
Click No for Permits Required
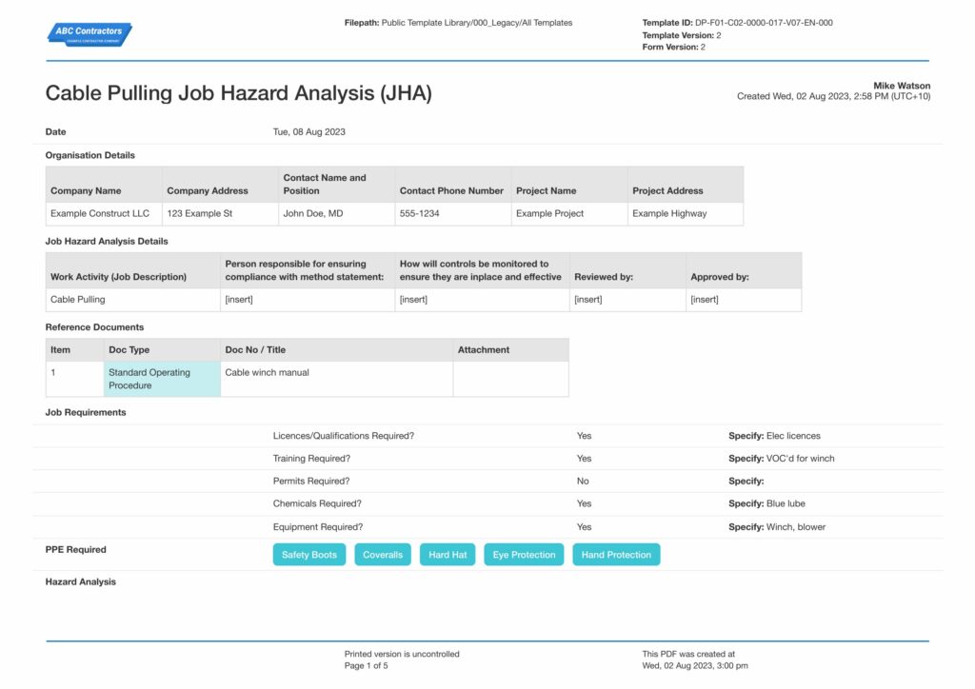pos(583,481)
